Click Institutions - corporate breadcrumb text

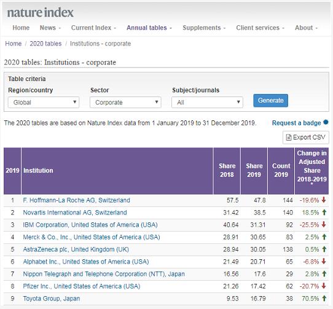(x=100, y=44)
